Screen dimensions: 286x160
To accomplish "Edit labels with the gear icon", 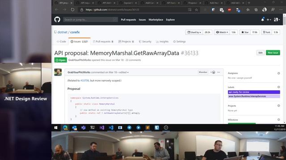I will pyautogui.click(x=278, y=87).
